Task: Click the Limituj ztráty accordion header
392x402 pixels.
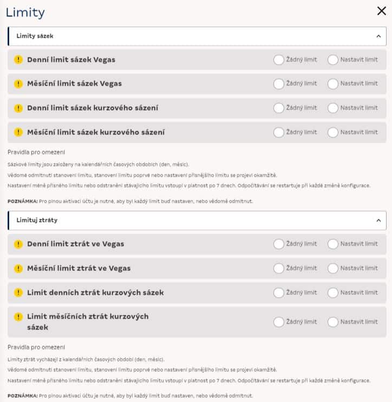Action: click(197, 221)
